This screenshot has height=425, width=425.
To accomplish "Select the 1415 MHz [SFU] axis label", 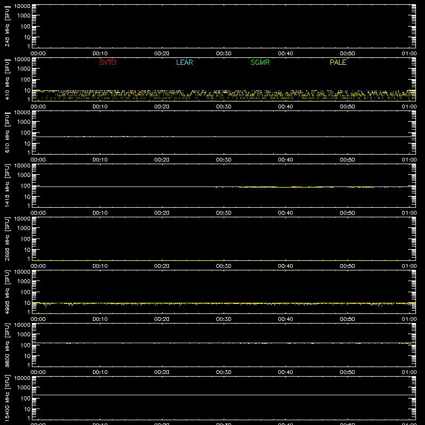I will 7,185.
